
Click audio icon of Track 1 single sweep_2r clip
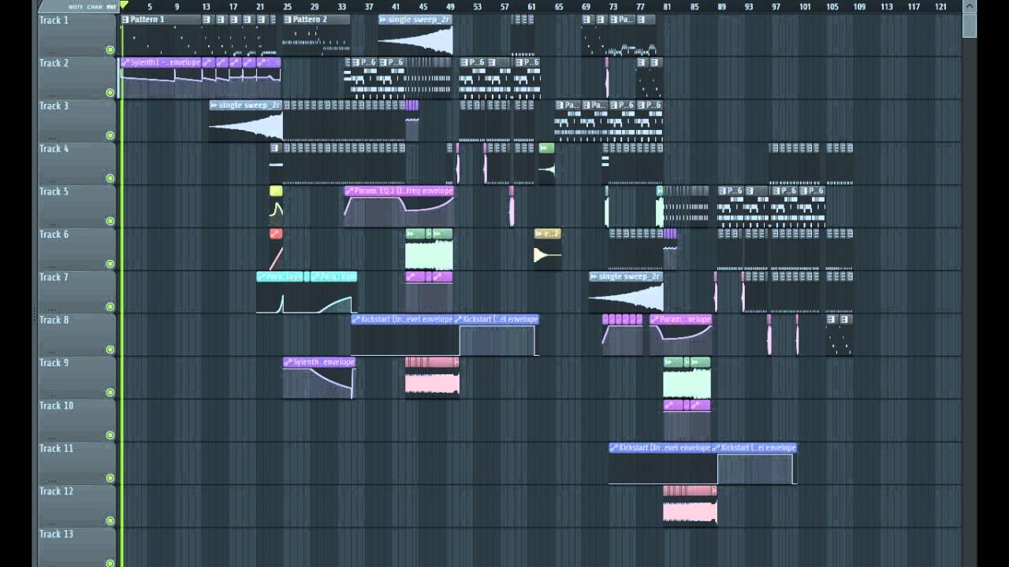383,20
